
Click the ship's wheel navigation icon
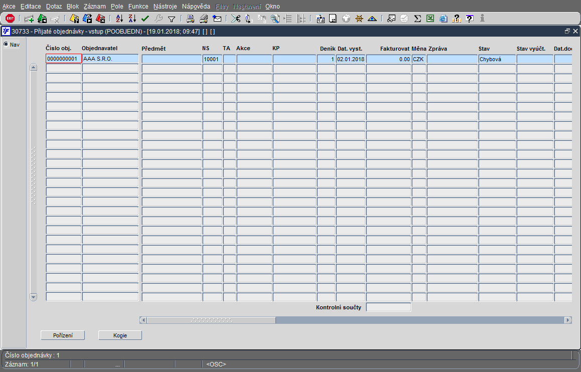[359, 19]
